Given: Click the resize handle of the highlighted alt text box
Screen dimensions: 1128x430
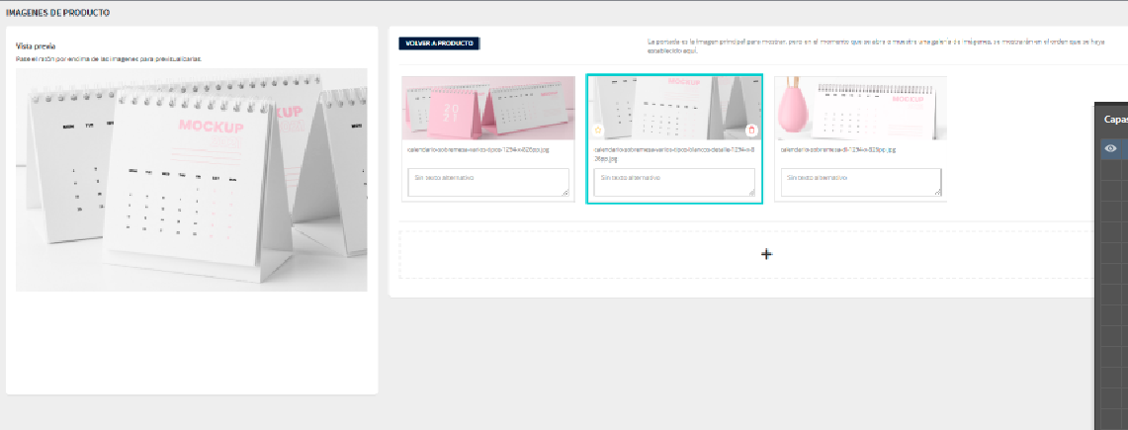Looking at the screenshot, I should (751, 193).
